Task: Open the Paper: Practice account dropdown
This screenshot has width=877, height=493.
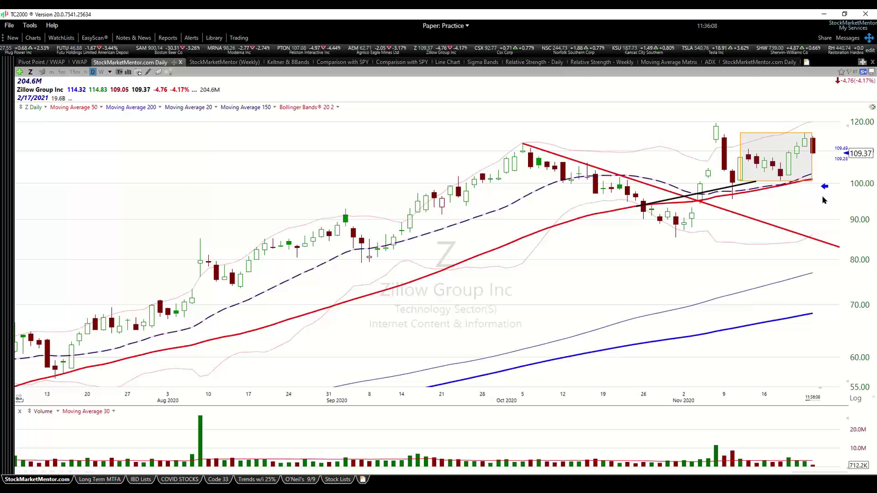Action: [446, 26]
